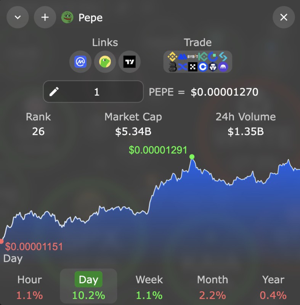Click the Pepe frog coin logo
The image size is (300, 305).
(x=67, y=17)
